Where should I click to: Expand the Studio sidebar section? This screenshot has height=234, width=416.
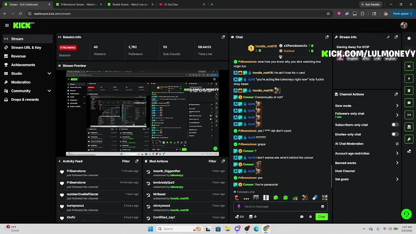[49, 73]
